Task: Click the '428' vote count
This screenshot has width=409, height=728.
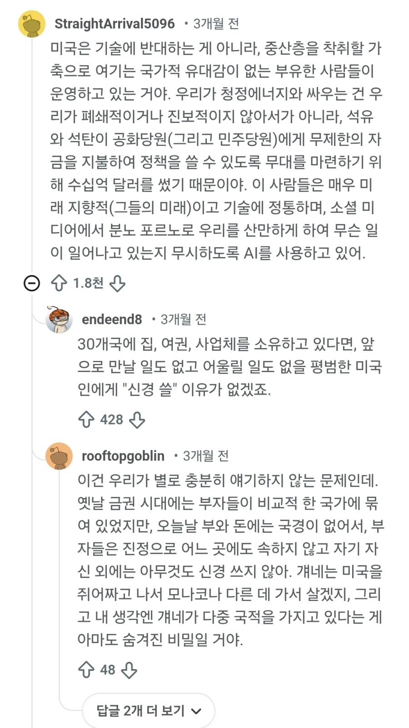Action: pos(112,420)
